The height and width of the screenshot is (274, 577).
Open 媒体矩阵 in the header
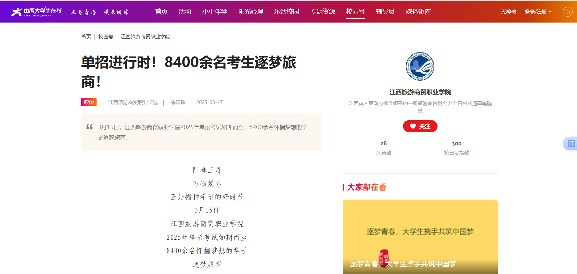tap(418, 12)
